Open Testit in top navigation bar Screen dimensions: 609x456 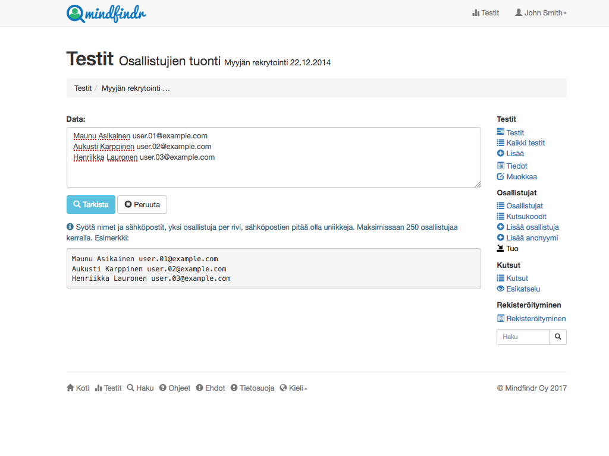485,13
